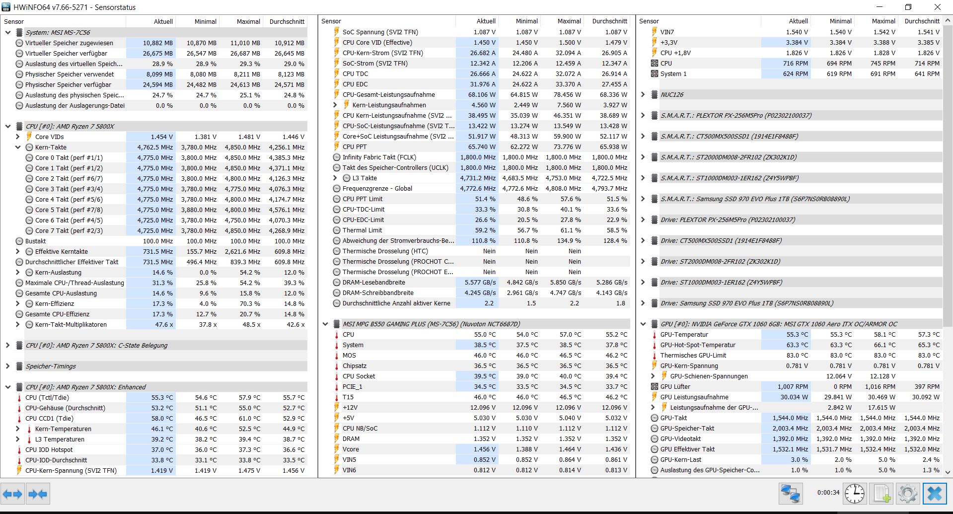
Task: Select the Core 0 Takt (perf #1/1) row
Action: 154,157
